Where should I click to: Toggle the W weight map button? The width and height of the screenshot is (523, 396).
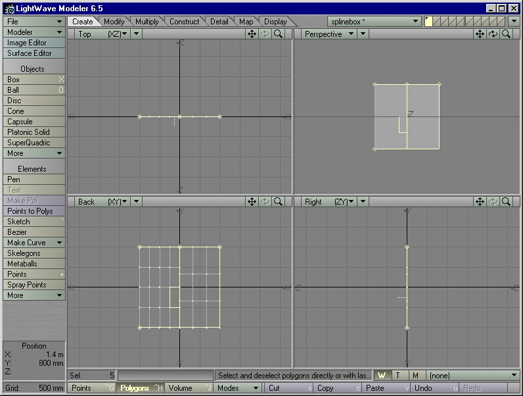tap(382, 376)
